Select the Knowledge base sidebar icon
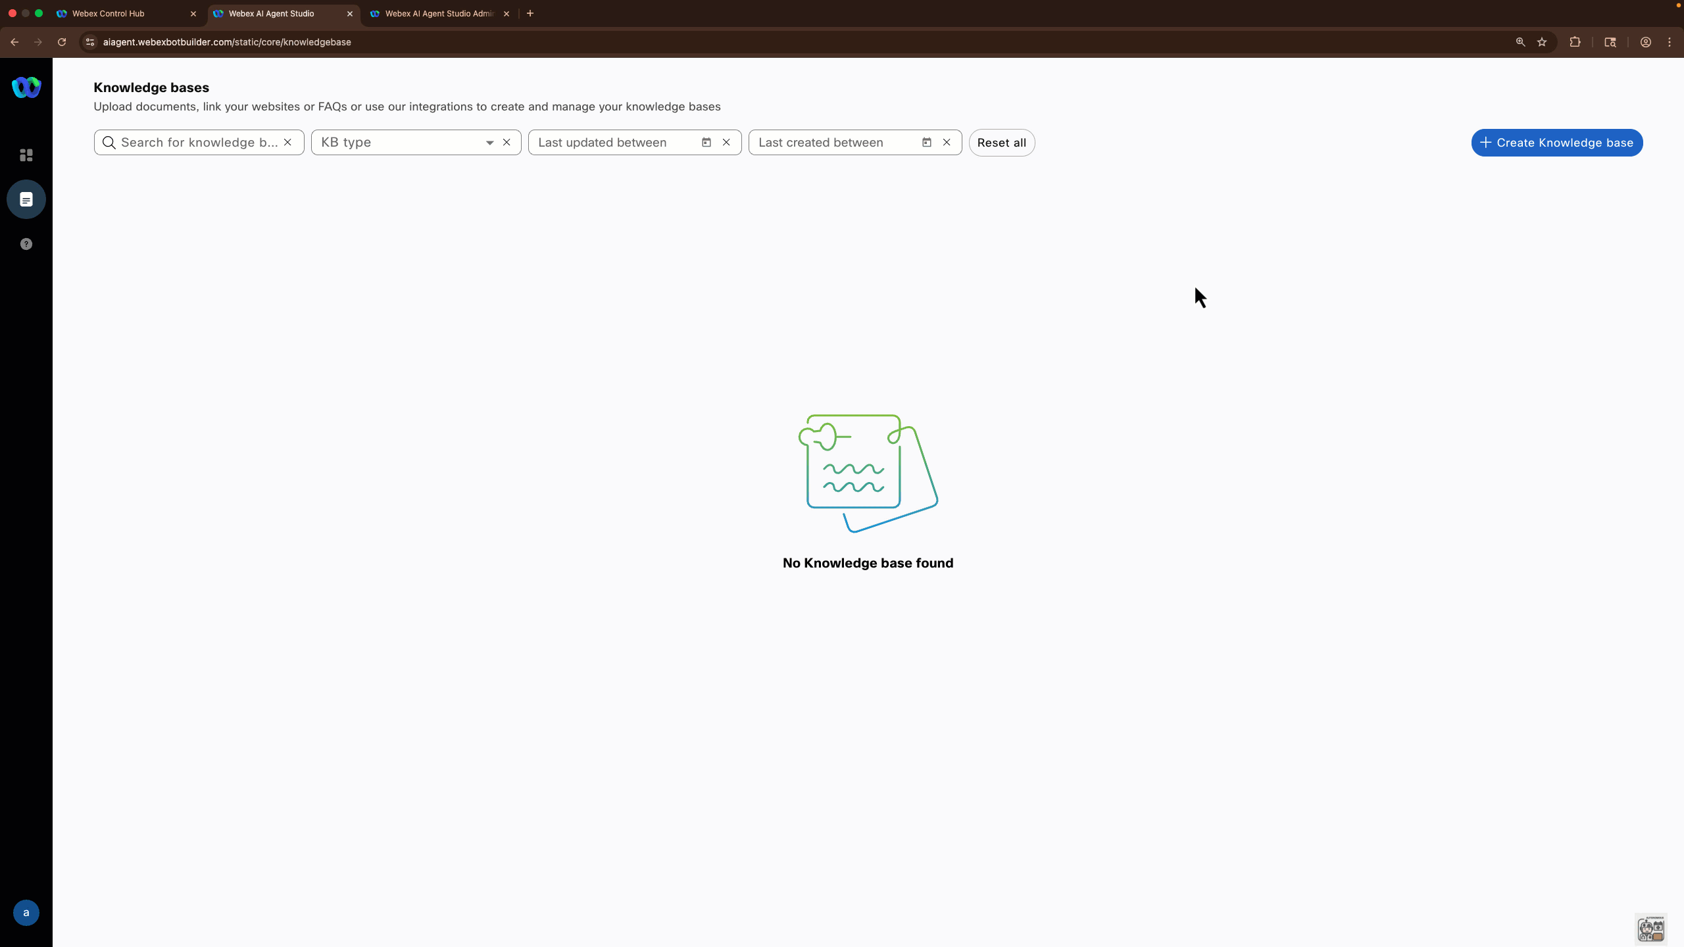The width and height of the screenshot is (1684, 947). coord(26,199)
